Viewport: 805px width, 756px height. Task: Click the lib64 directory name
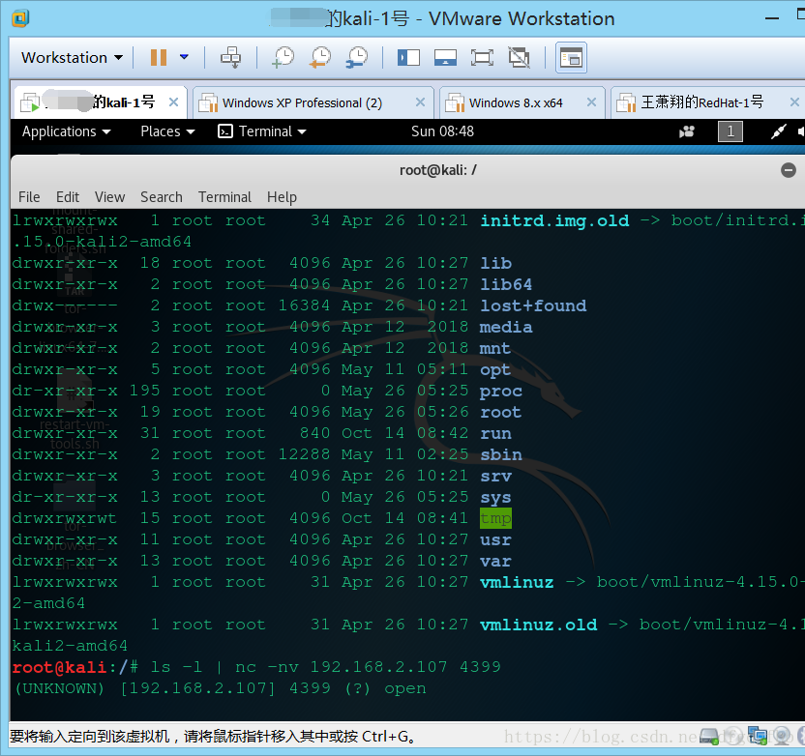coord(506,284)
